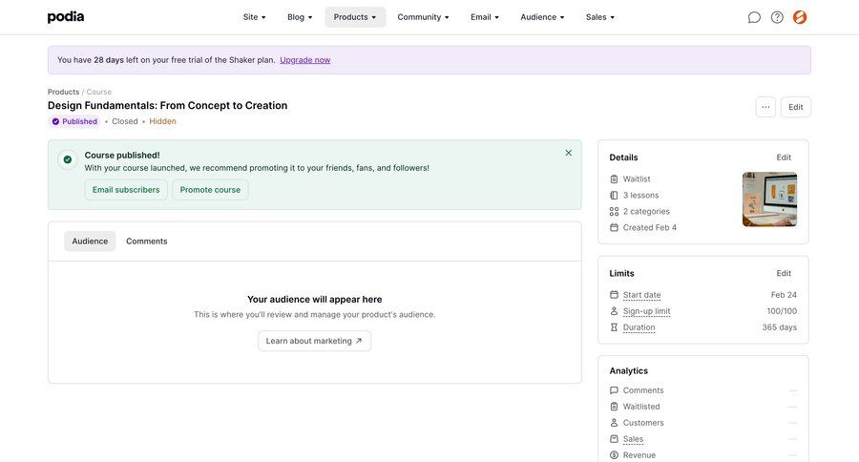Screen dimensions: 859x462
Task: Click the green checkmark success icon
Action: coord(68,159)
